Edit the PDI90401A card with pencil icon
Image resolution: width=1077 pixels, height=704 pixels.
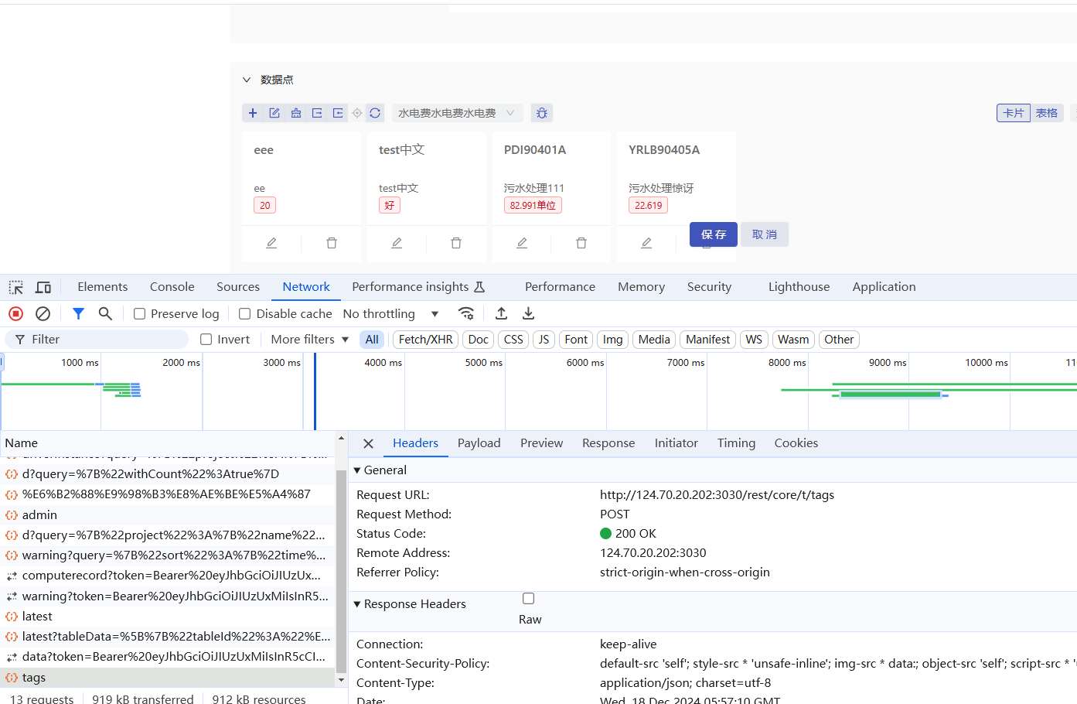pyautogui.click(x=522, y=243)
